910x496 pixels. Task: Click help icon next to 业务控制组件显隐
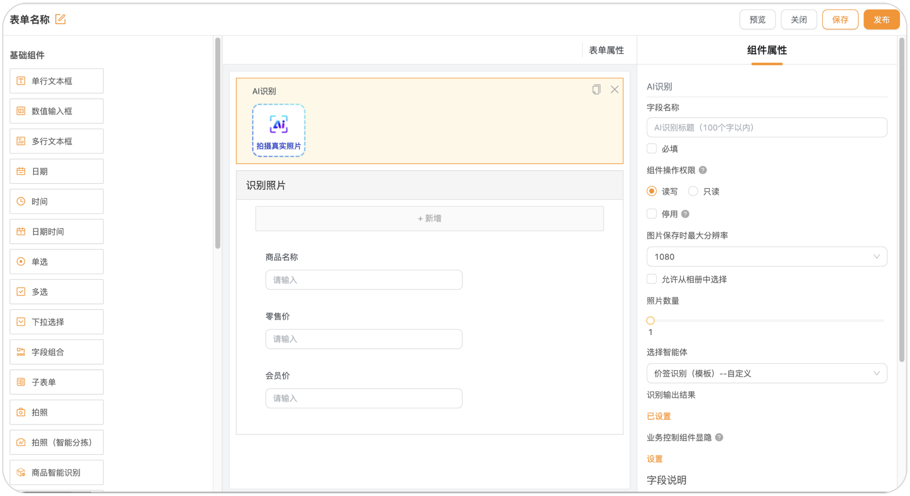coord(719,437)
